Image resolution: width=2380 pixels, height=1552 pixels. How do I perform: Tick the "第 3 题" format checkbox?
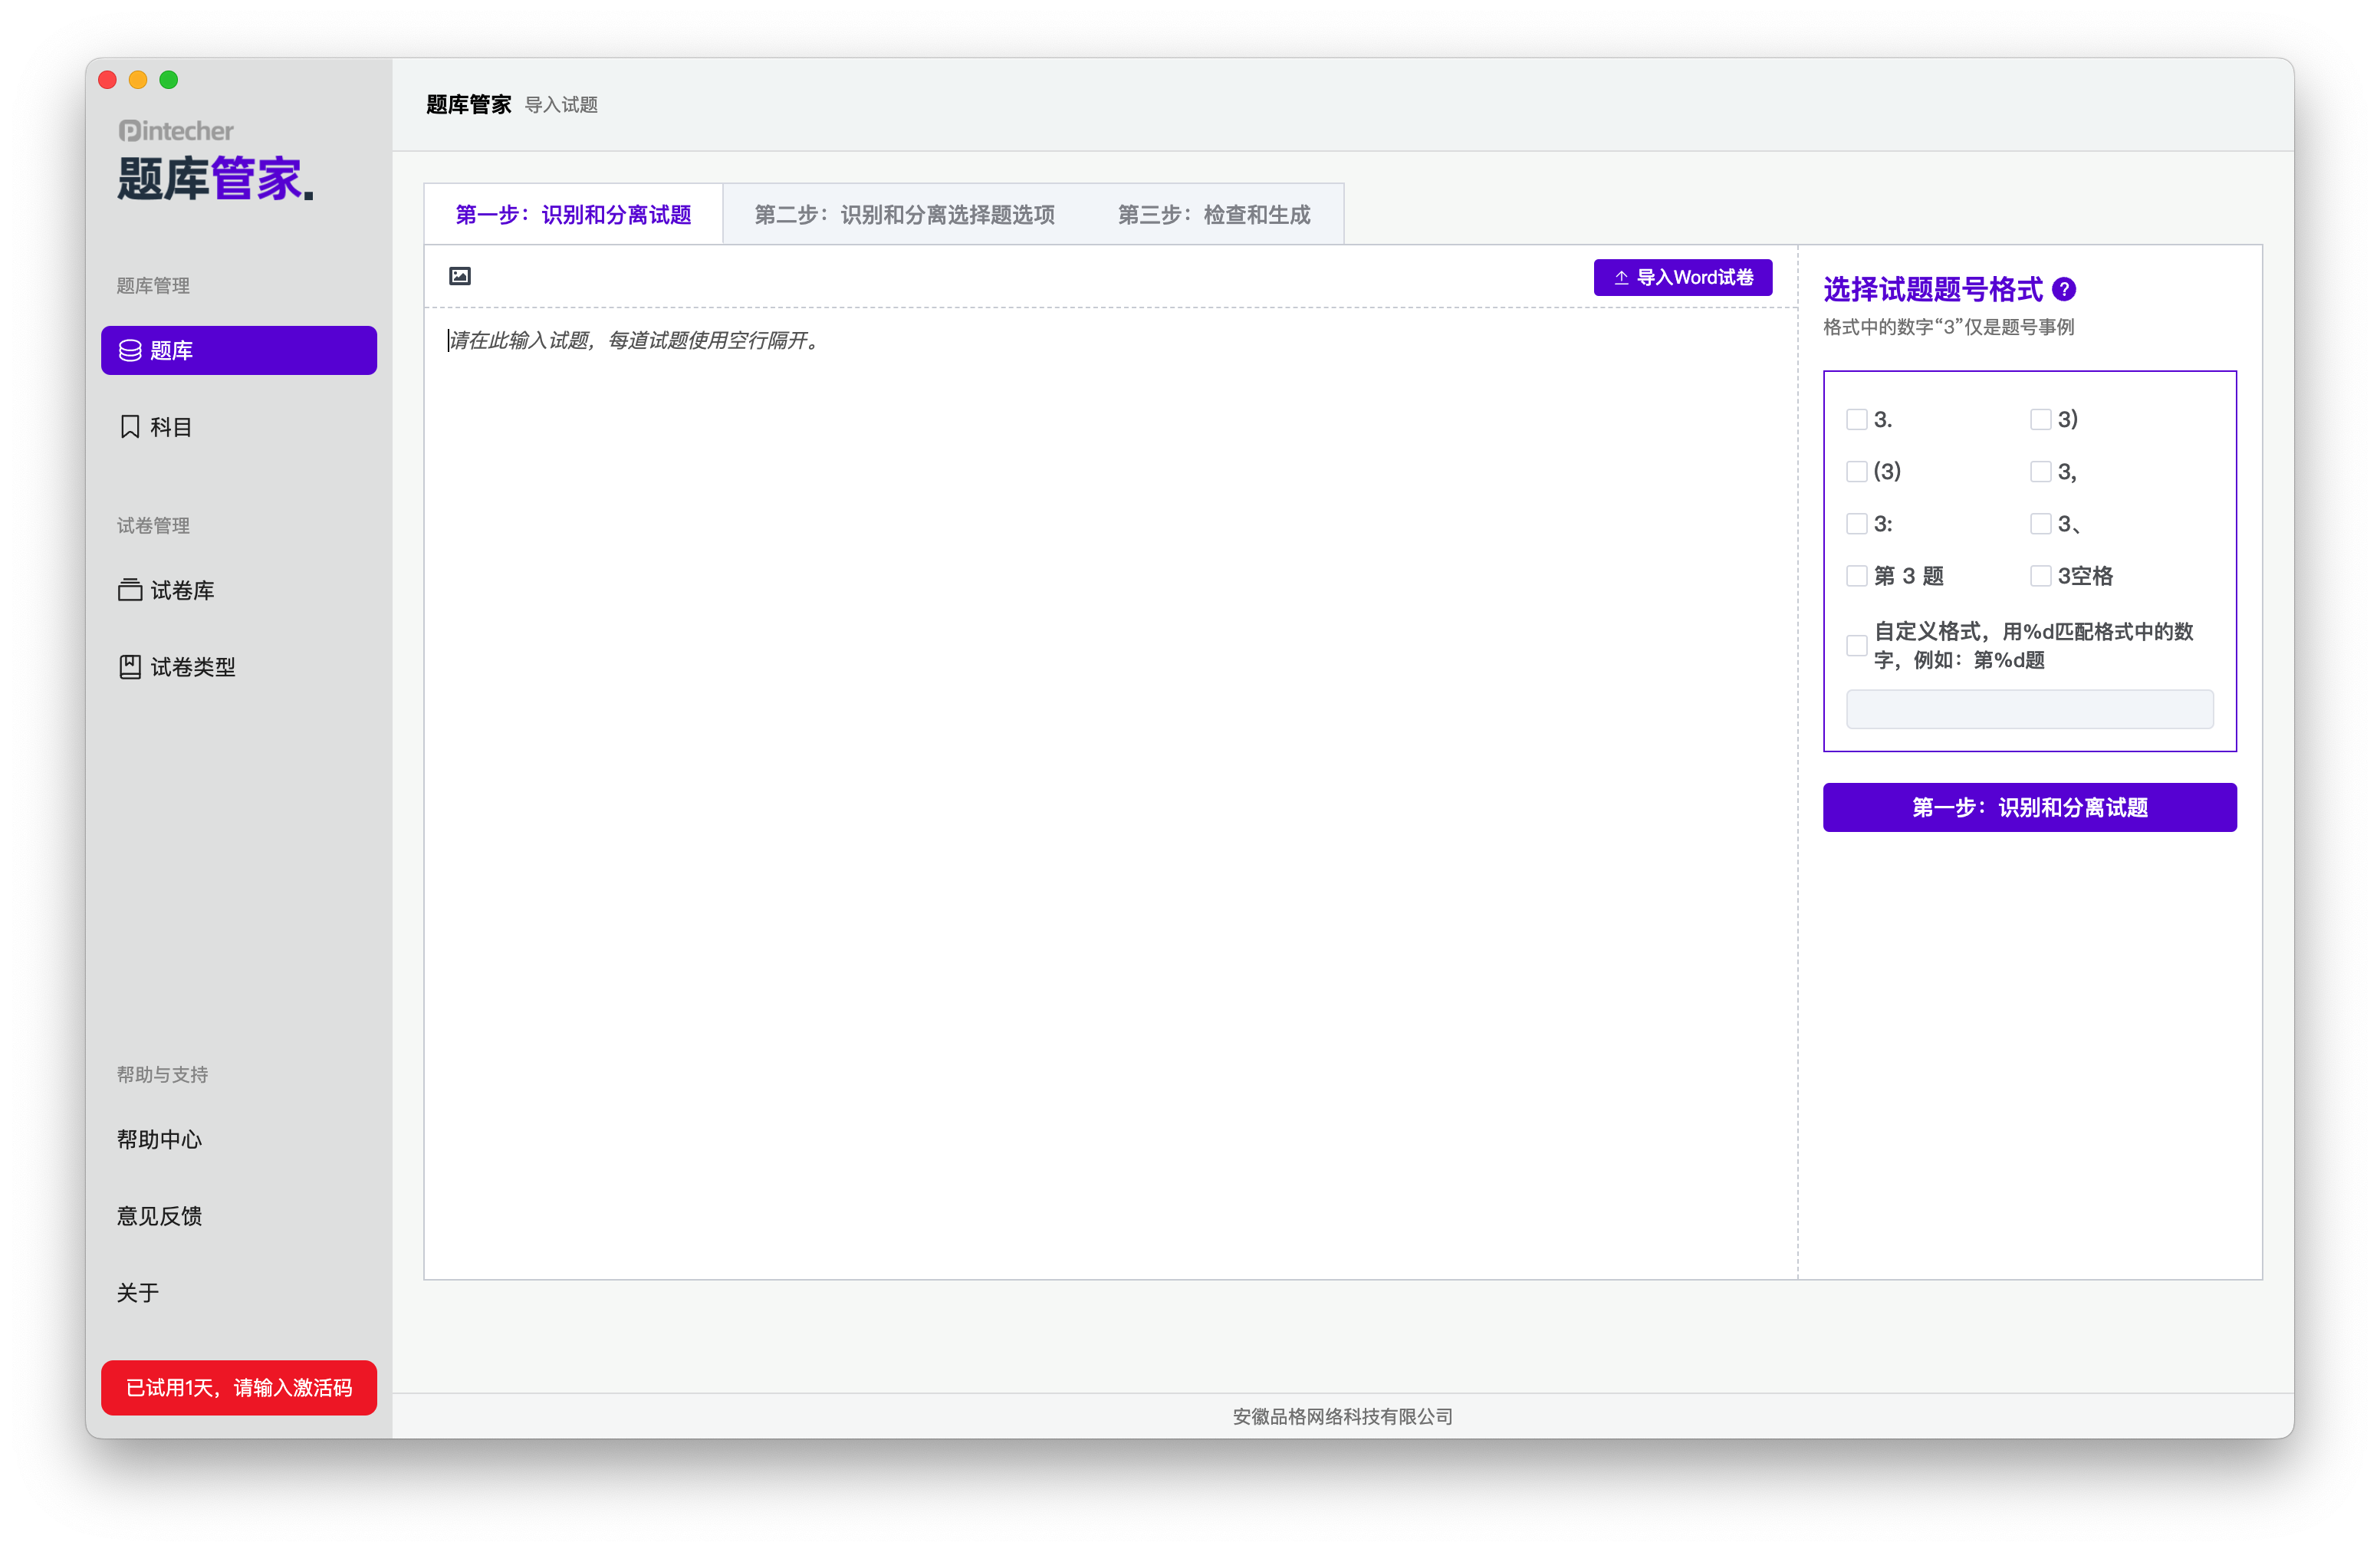(x=1856, y=576)
